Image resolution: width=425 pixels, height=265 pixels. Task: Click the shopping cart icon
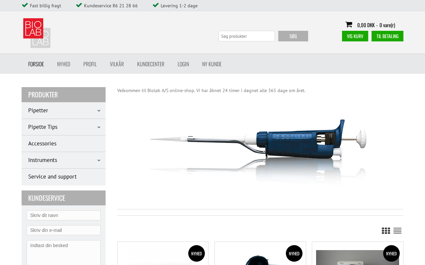349,25
